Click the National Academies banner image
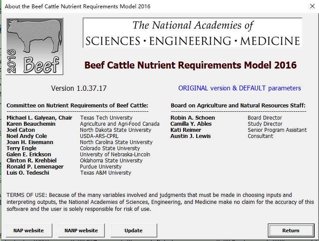Screen dimensions: 319x241 pyautogui.click(x=192, y=33)
